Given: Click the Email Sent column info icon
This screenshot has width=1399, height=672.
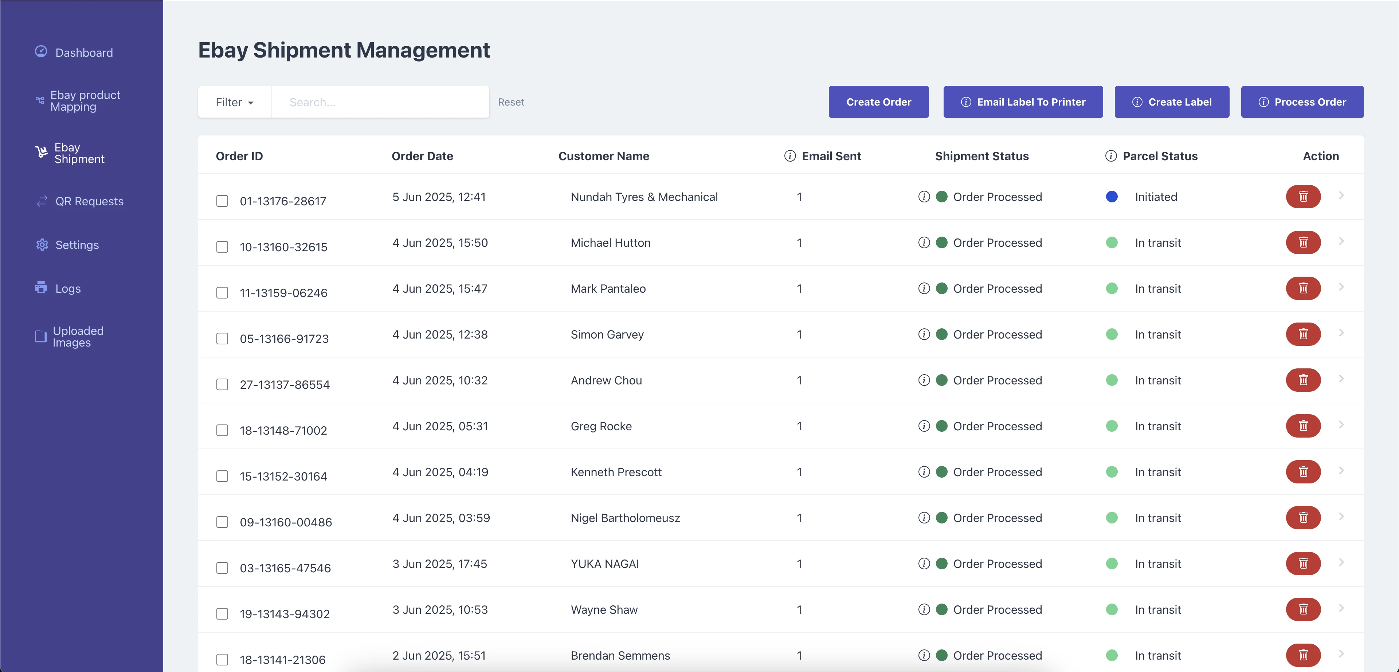Looking at the screenshot, I should pyautogui.click(x=789, y=156).
